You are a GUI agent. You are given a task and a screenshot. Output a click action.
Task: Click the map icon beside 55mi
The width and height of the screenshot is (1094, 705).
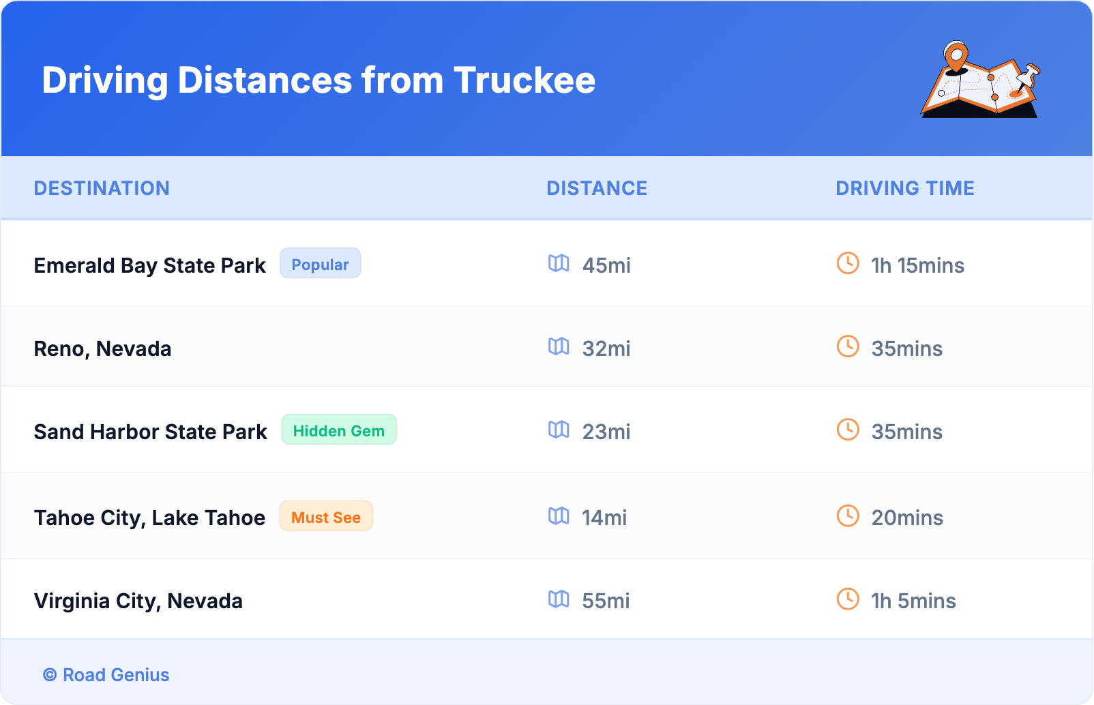(559, 599)
